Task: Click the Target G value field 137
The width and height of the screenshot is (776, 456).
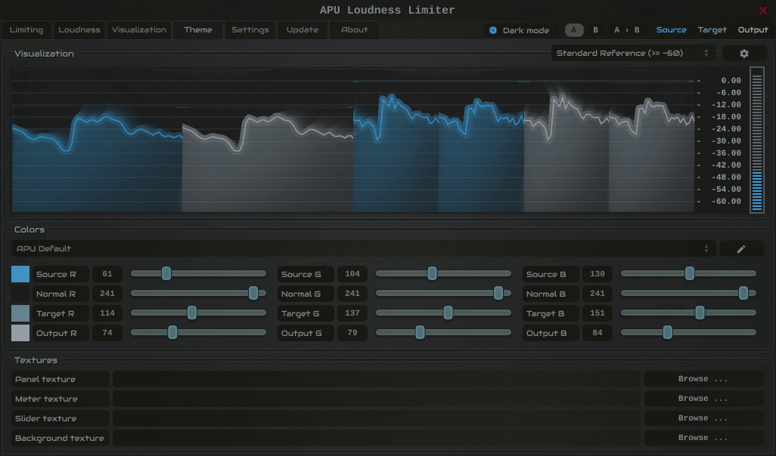Action: click(352, 314)
